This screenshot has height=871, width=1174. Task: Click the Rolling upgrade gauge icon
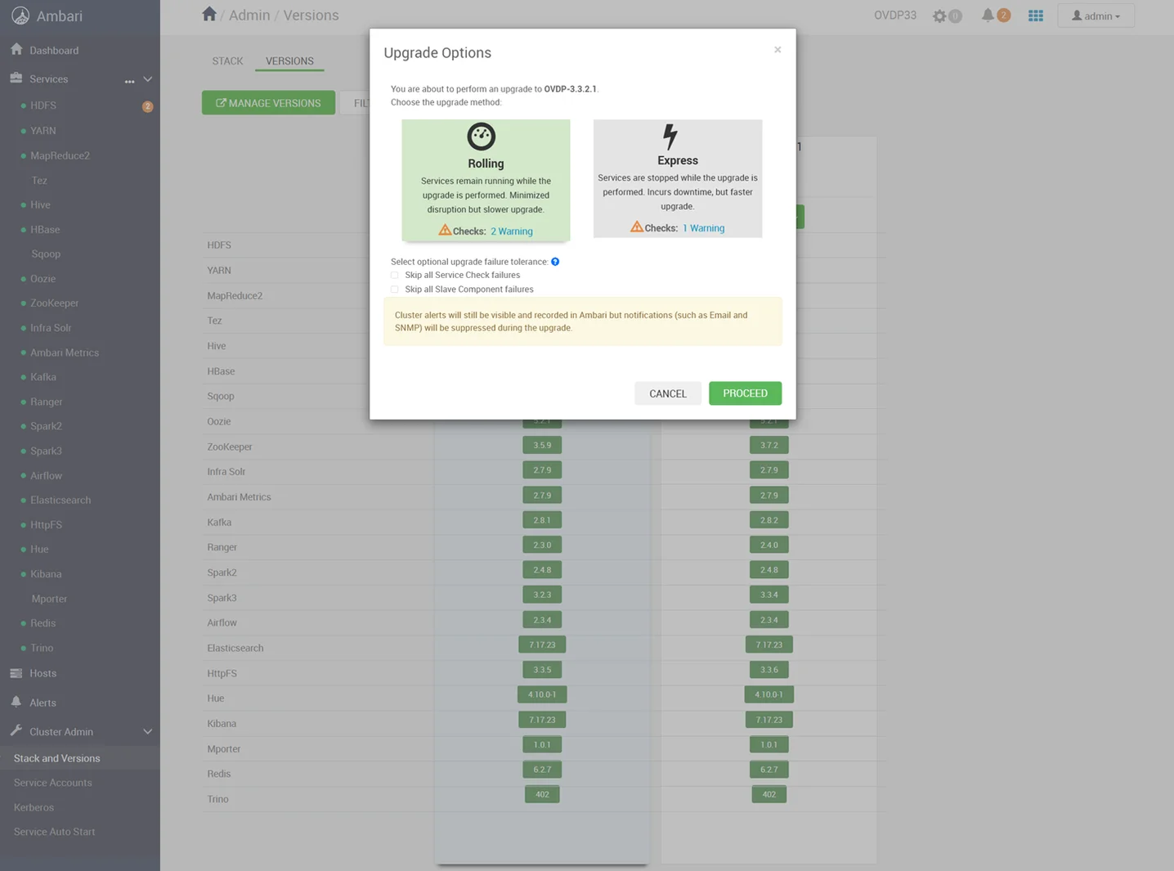click(x=482, y=137)
